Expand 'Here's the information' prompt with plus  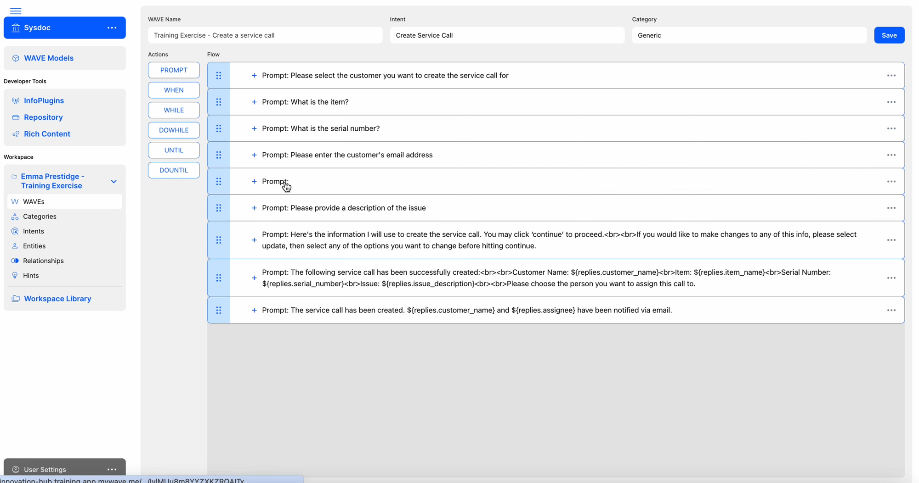click(254, 240)
